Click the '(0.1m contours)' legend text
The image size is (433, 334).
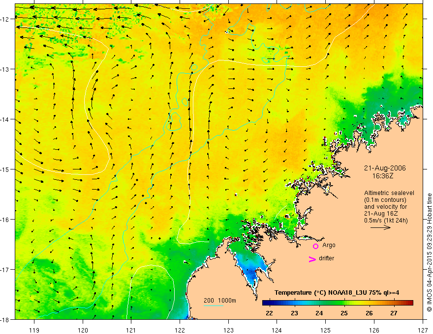[x=385, y=200]
